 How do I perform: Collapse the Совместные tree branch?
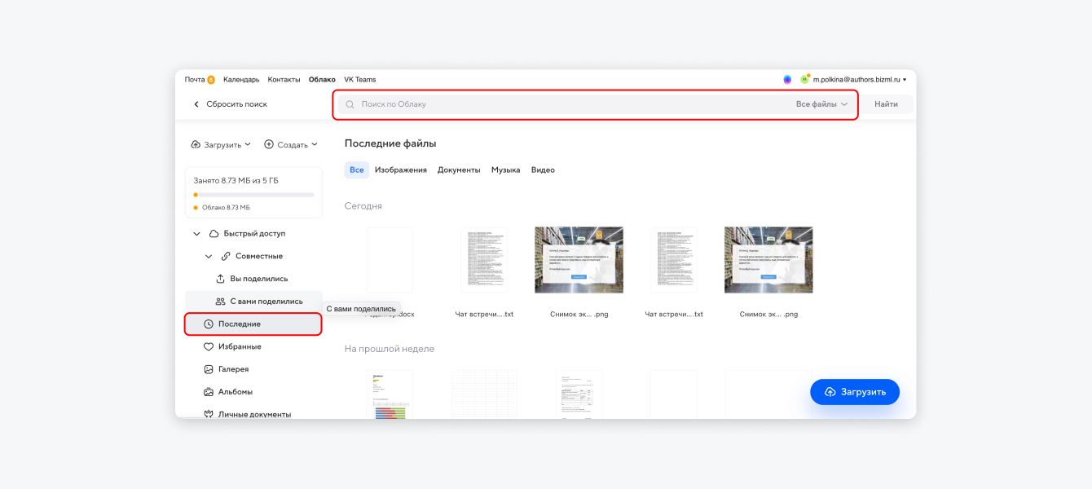coord(209,256)
